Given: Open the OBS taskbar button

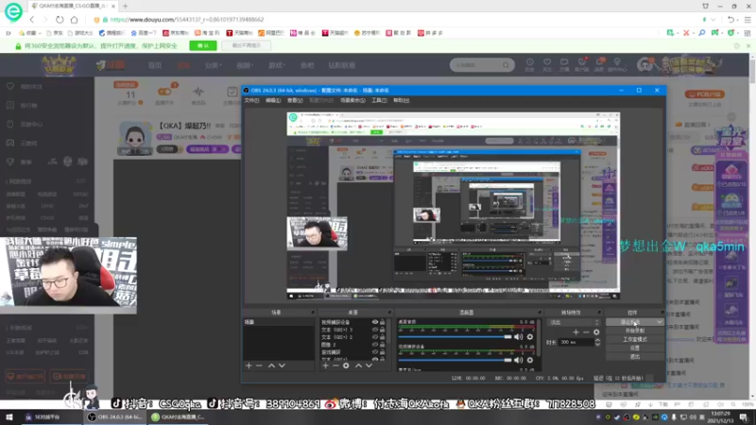Looking at the screenshot, I should click(114, 417).
